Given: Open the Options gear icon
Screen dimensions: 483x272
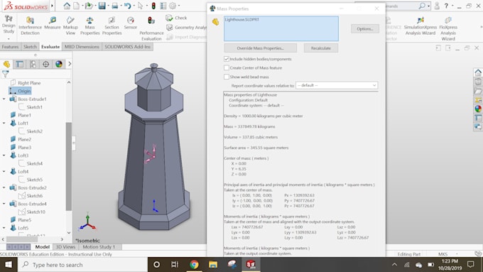Looking at the screenshot, I should coord(173,6).
